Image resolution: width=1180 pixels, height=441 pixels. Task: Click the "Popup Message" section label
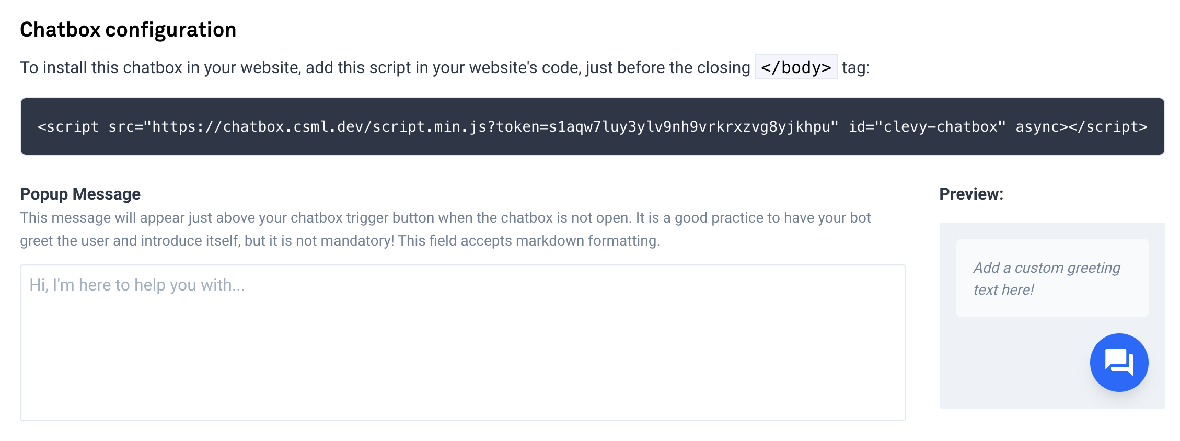point(80,194)
